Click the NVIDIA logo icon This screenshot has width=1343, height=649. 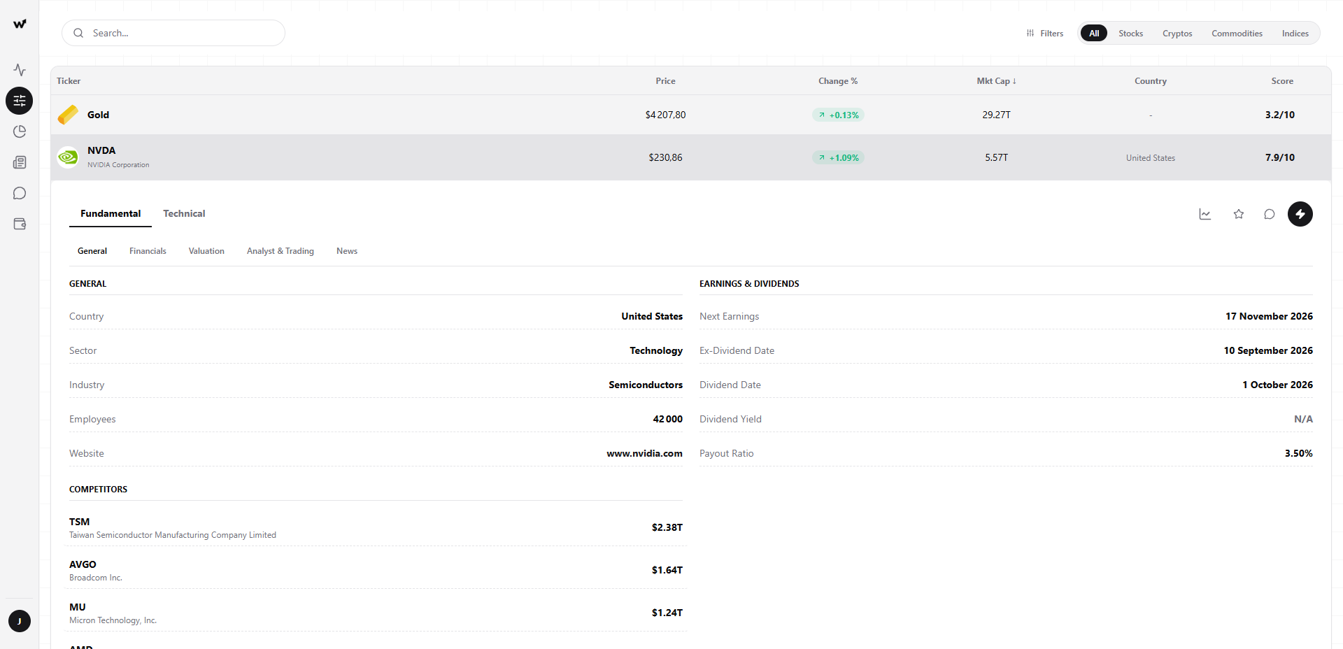click(68, 157)
